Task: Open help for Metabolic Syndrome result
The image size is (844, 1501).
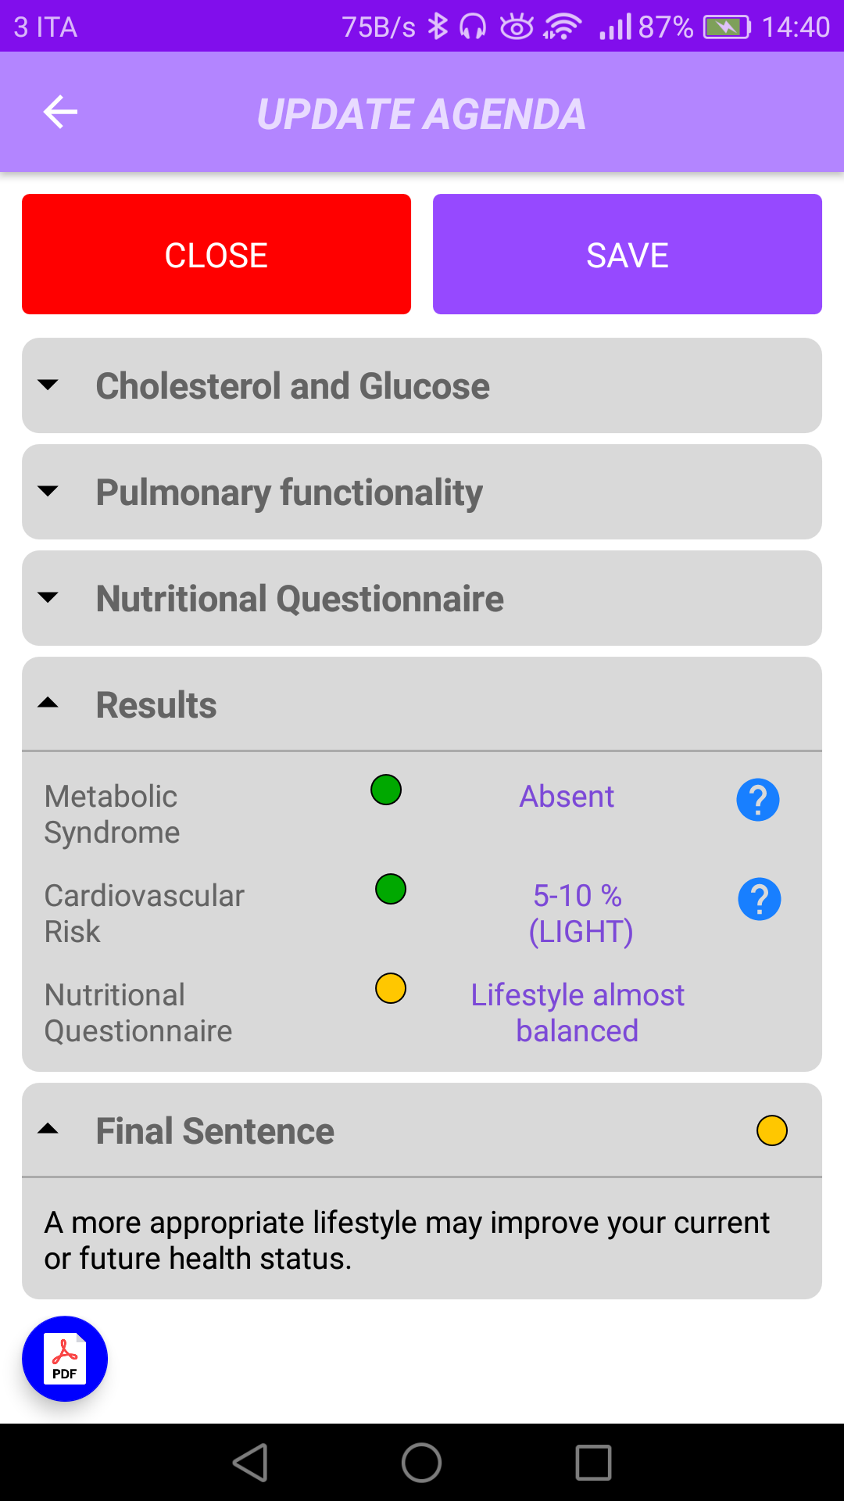Action: click(757, 800)
